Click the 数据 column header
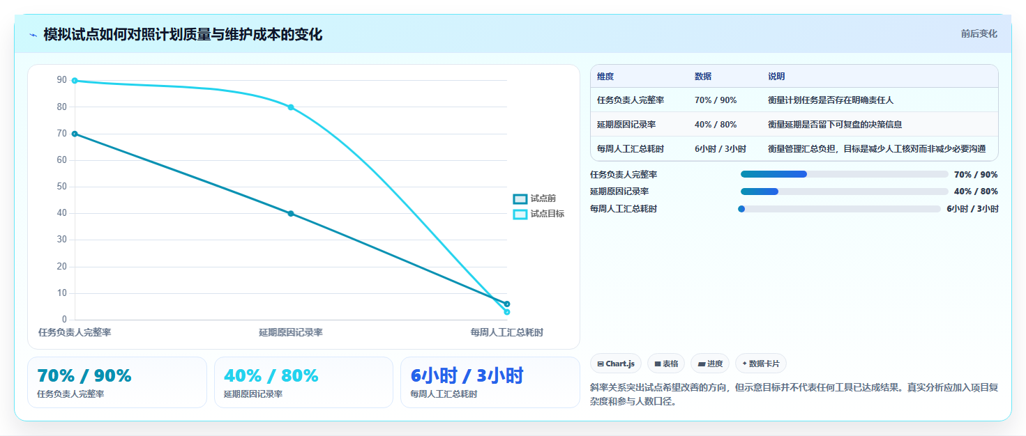 point(703,76)
